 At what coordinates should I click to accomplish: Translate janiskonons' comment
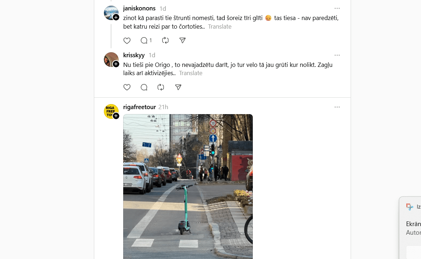(x=220, y=26)
